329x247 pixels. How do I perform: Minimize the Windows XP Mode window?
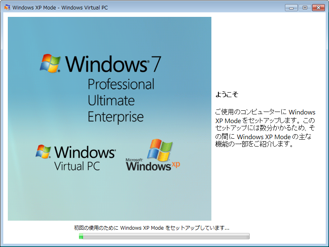291,7
